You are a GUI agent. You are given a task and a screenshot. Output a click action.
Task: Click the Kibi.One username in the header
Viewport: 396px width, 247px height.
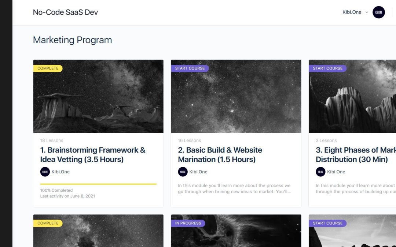point(352,12)
